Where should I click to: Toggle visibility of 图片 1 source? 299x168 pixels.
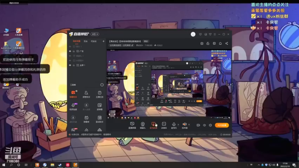pyautogui.click(x=70, y=46)
